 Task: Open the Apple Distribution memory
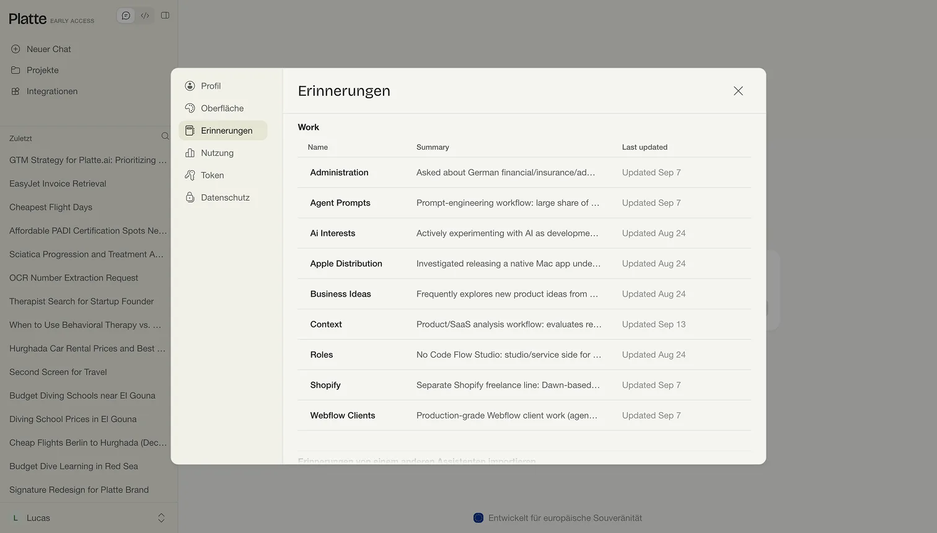pyautogui.click(x=524, y=264)
